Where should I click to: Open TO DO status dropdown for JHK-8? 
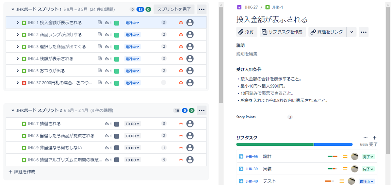pos(133,136)
